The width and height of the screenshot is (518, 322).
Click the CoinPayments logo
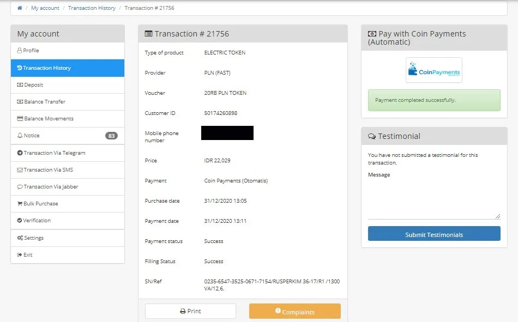pos(434,70)
